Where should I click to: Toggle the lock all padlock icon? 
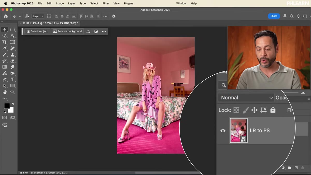pyautogui.click(x=273, y=110)
